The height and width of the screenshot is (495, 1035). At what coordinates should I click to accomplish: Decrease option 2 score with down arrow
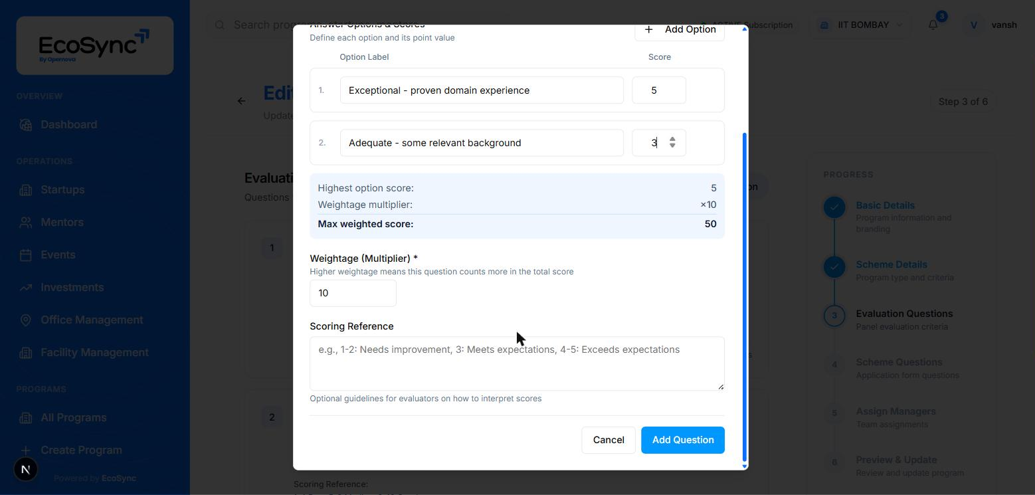click(672, 146)
